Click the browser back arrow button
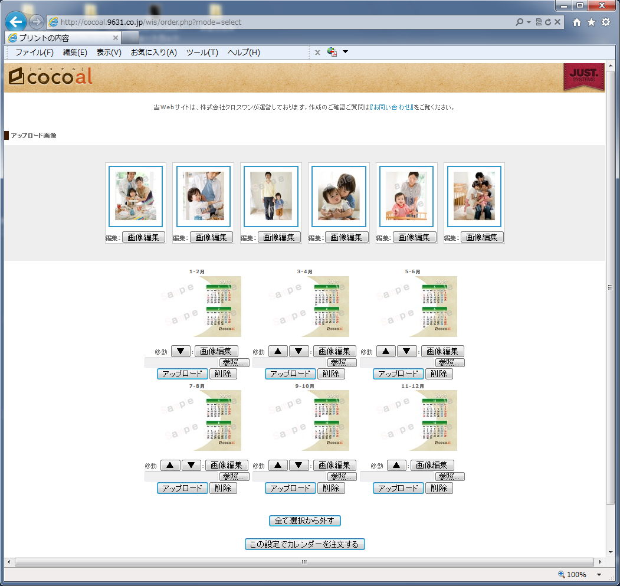The image size is (620, 586). [16, 22]
